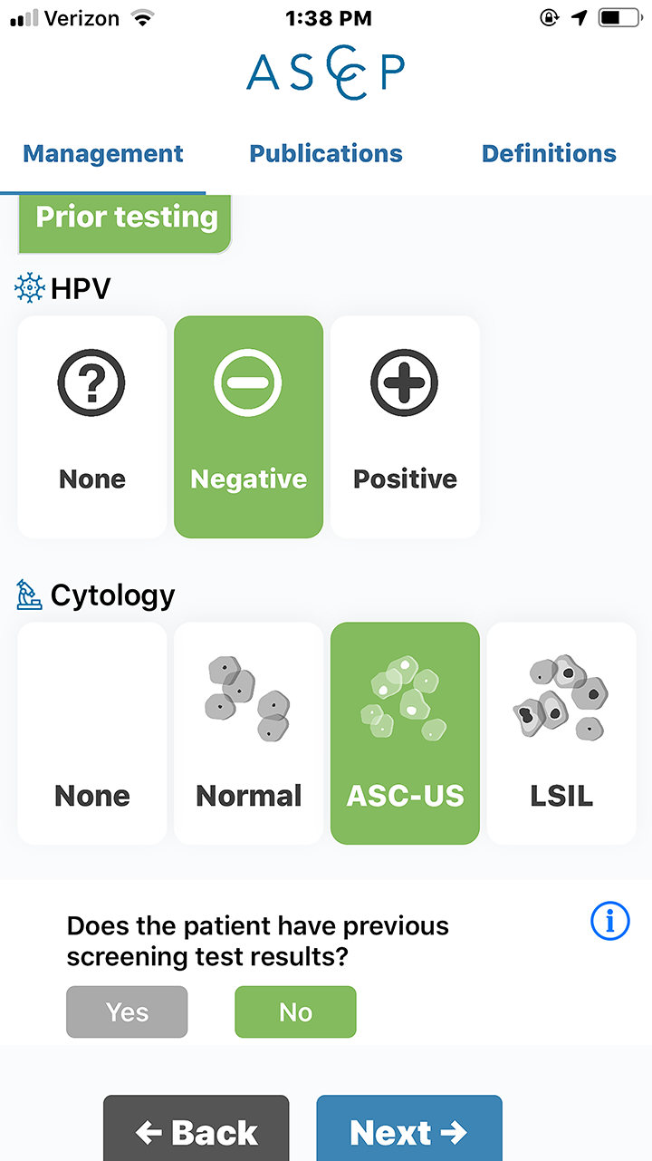Open the blue info icon
This screenshot has height=1161, width=652.
609,922
